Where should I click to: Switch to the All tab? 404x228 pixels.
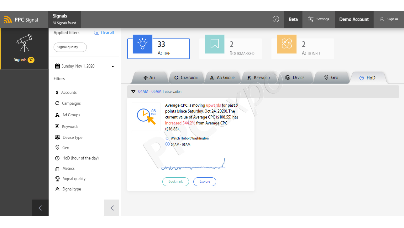(150, 78)
